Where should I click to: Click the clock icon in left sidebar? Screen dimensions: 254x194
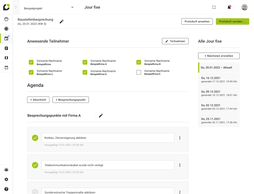(x=6, y=29)
